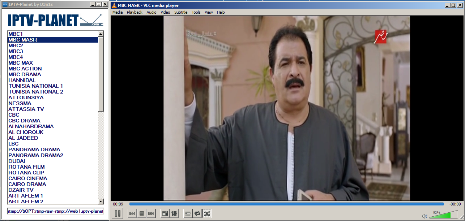This screenshot has height=221, width=465.
Task: Open the Help menu in VLC
Action: pos(221,12)
